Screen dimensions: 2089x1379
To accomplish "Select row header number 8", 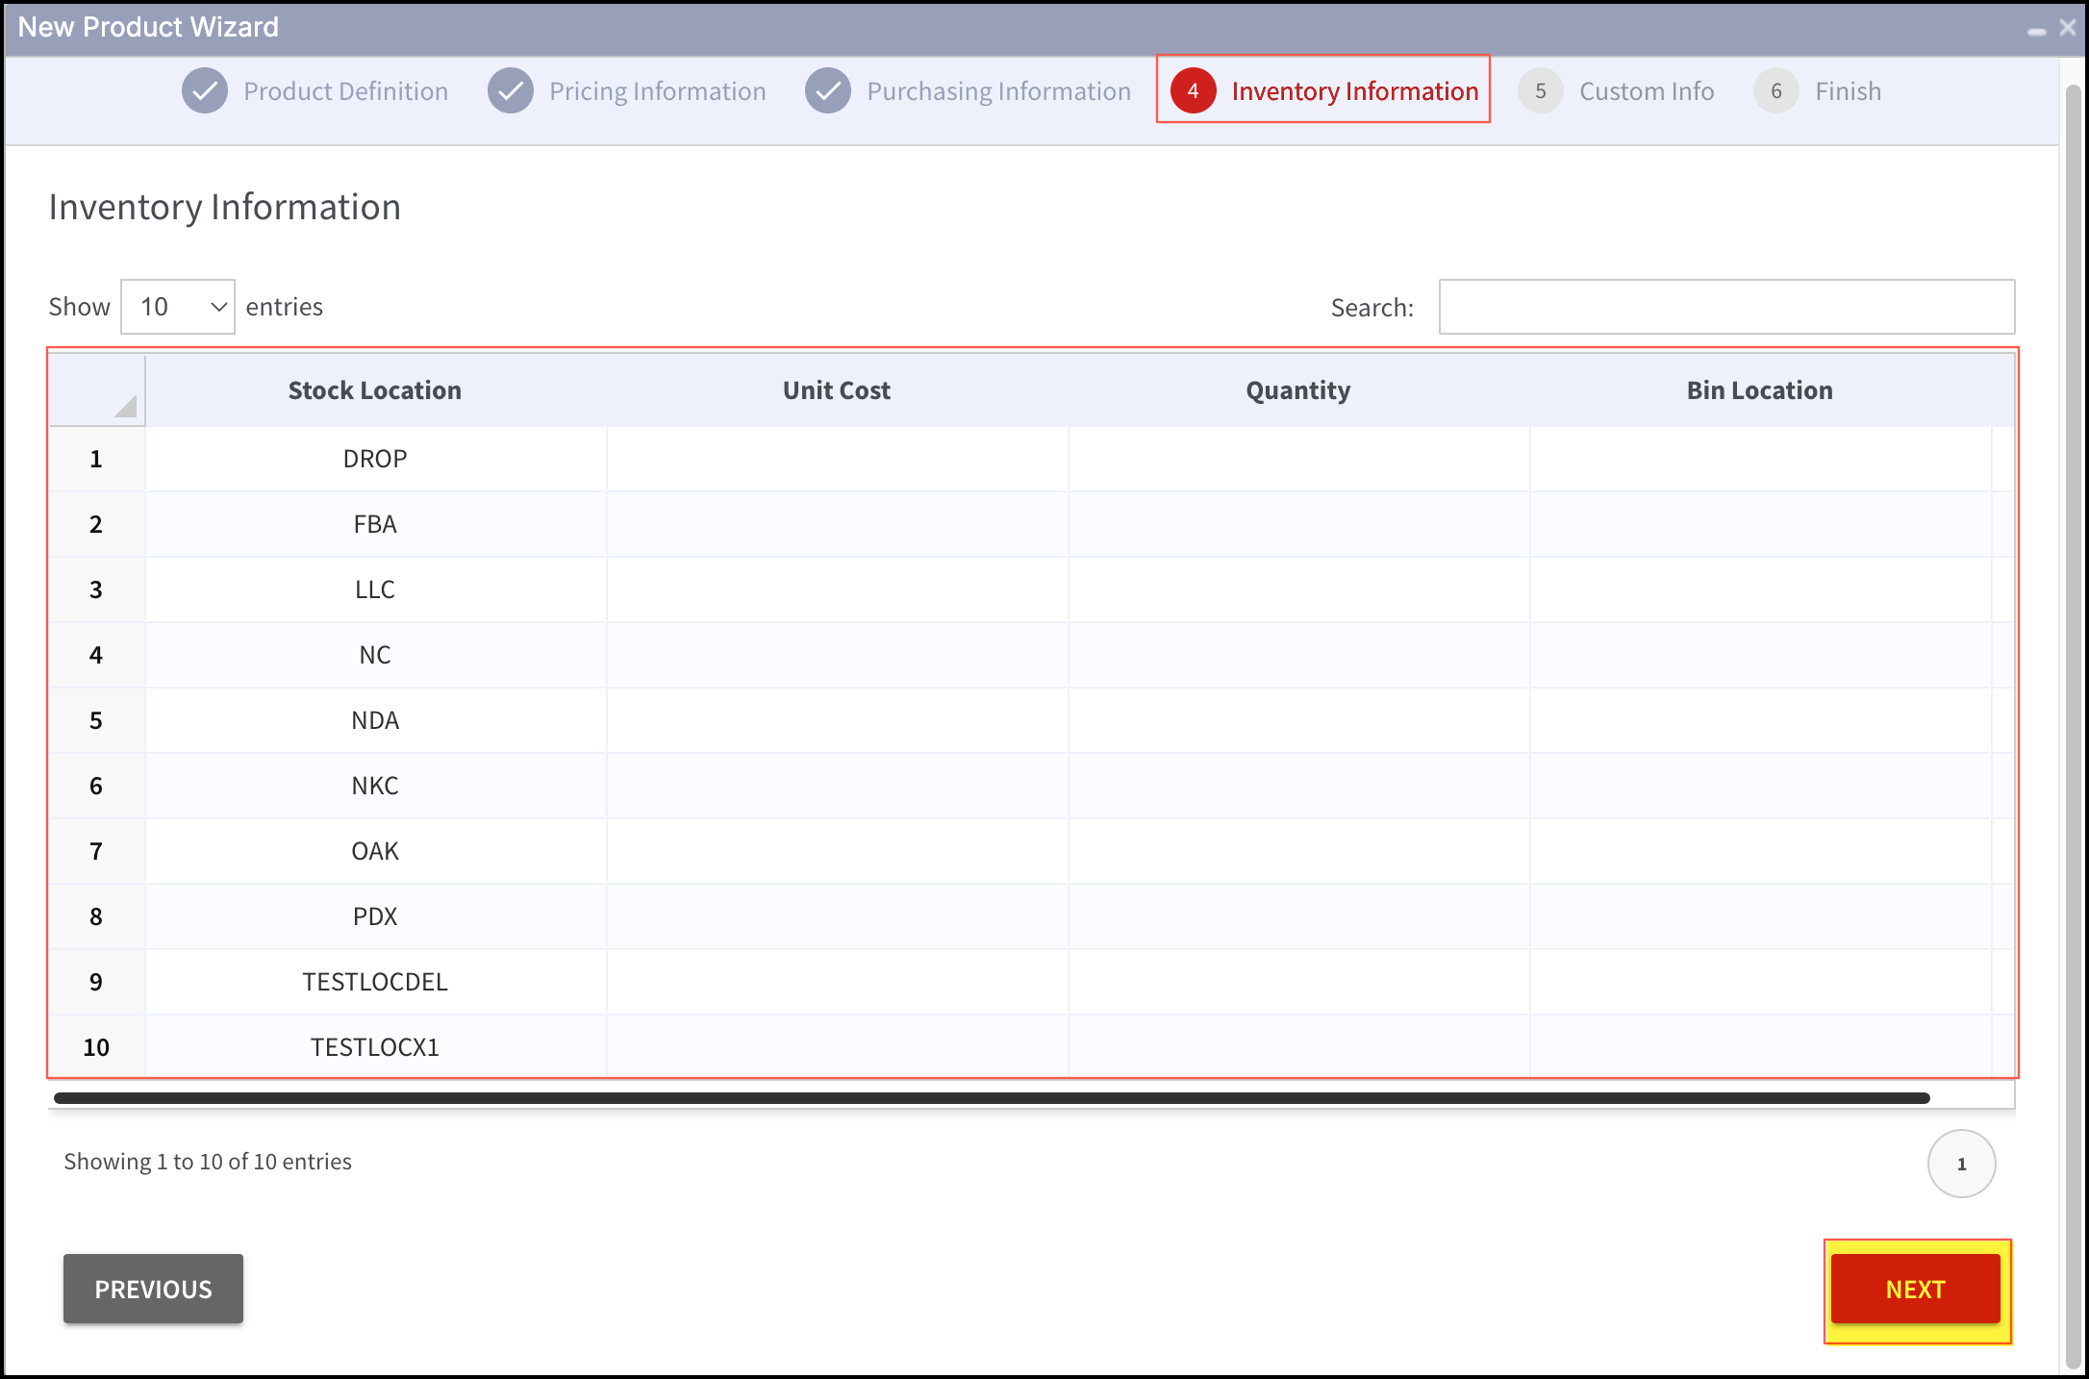I will tap(97, 916).
